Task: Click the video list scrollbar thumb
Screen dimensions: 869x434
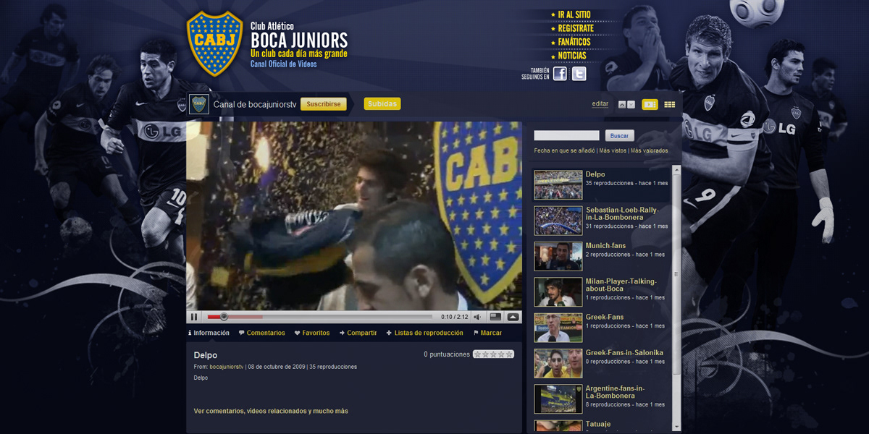Action: tap(677, 275)
